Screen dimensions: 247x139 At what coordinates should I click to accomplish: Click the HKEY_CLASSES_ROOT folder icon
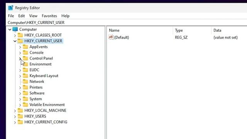click(20, 35)
